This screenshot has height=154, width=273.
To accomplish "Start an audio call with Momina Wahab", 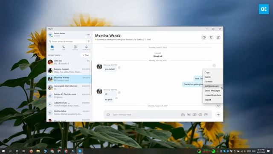I will (211, 37).
